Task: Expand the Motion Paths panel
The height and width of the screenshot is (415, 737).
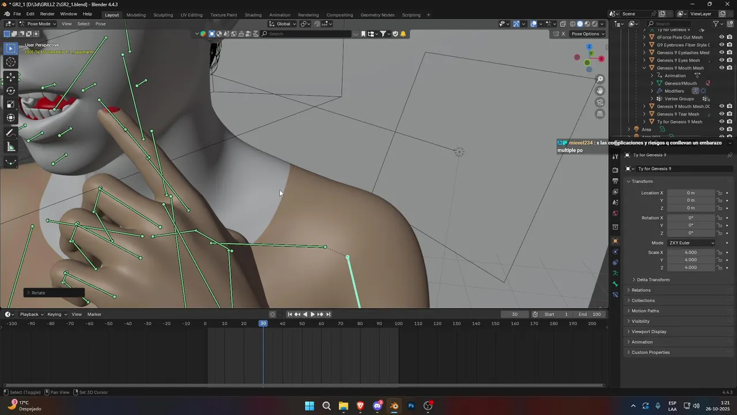Action: (645, 311)
